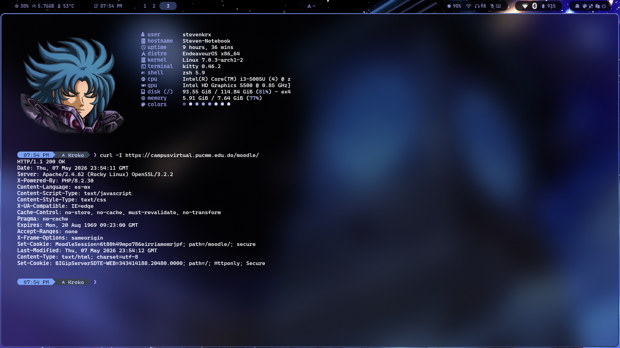The height and width of the screenshot is (348, 620).
Task: Click the Content-Language es-mx line
Action: coord(54,187)
